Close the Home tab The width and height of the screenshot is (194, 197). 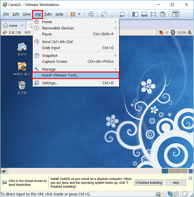22,25
